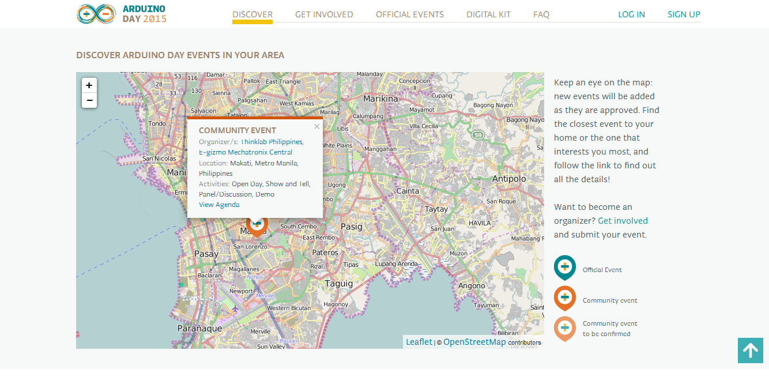Open the Digital Kit page
Image resolution: width=769 pixels, height=377 pixels.
(x=488, y=14)
